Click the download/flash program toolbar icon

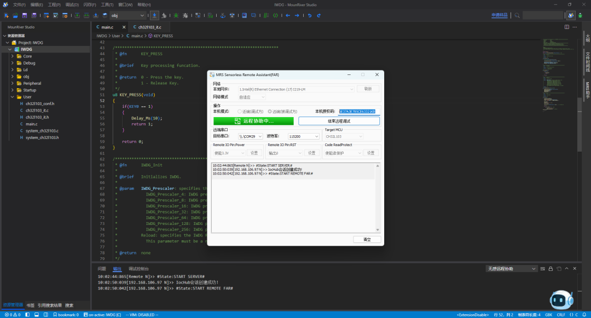click(154, 15)
